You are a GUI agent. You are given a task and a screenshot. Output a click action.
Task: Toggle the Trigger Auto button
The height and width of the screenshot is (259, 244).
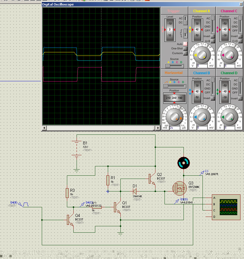(x=185, y=44)
